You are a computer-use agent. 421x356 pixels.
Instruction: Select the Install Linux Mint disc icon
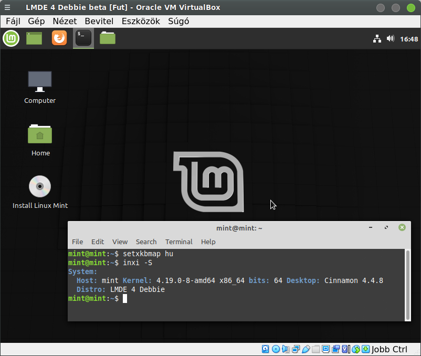40,192
